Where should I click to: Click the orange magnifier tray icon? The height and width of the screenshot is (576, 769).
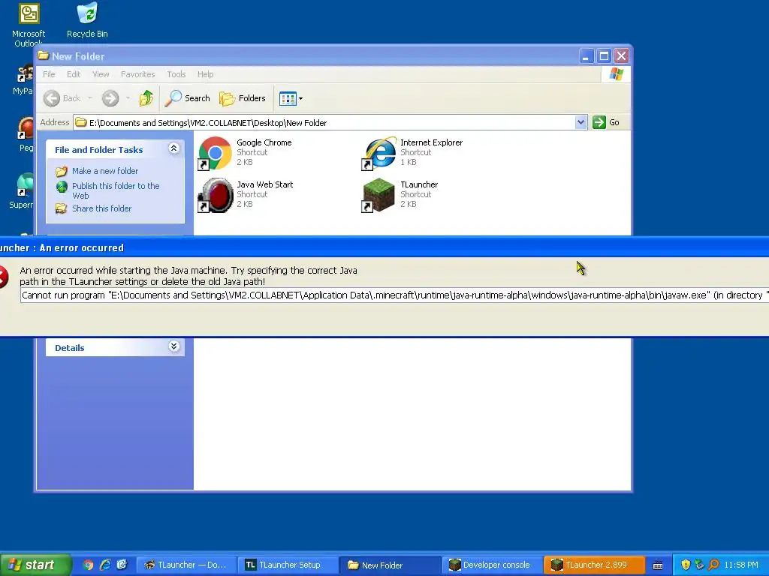pyautogui.click(x=713, y=565)
